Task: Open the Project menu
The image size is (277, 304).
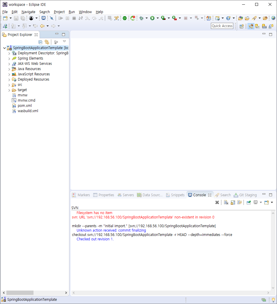Action: pyautogui.click(x=59, y=12)
